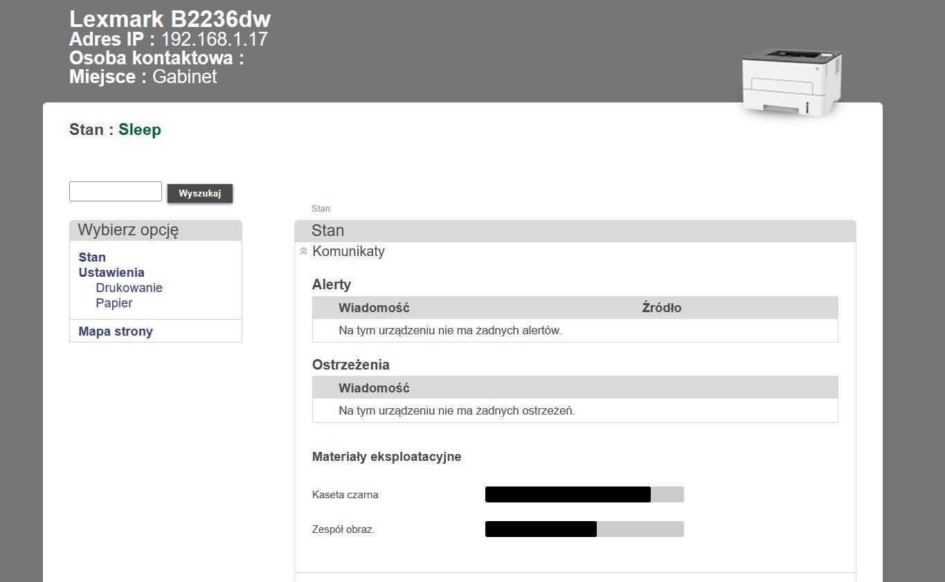Click the IP address 192.168.1.17
The height and width of the screenshot is (582, 945).
pos(215,39)
